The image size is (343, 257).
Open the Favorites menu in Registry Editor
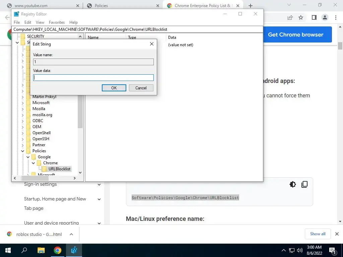point(57,22)
